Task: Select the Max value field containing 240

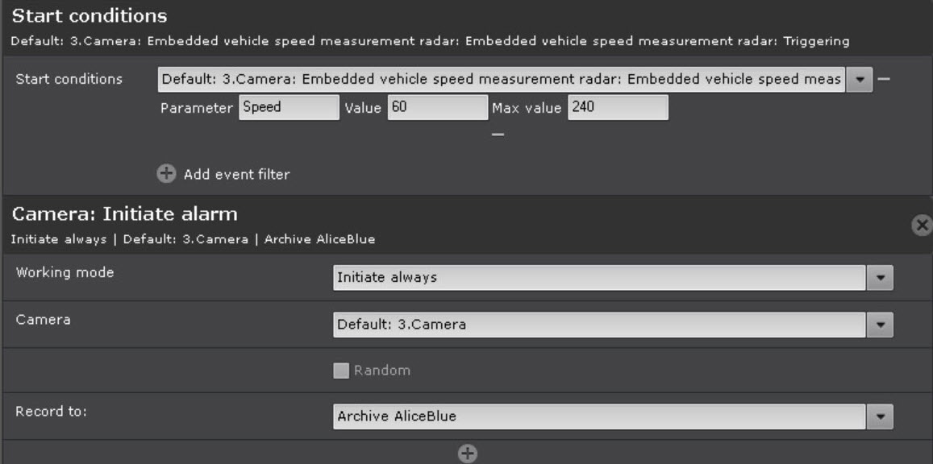Action: coord(618,107)
